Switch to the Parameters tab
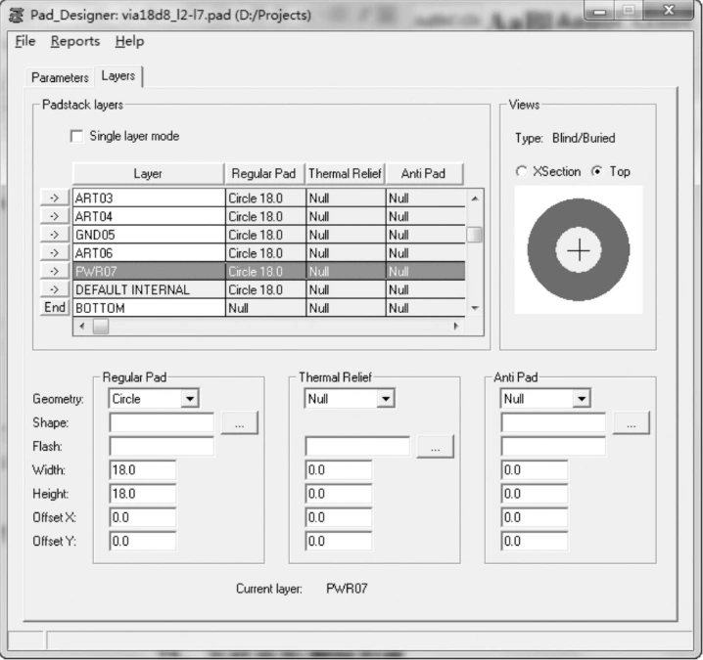 (x=60, y=77)
